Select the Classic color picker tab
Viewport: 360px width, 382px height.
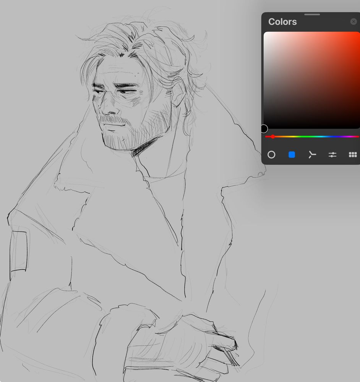point(292,155)
